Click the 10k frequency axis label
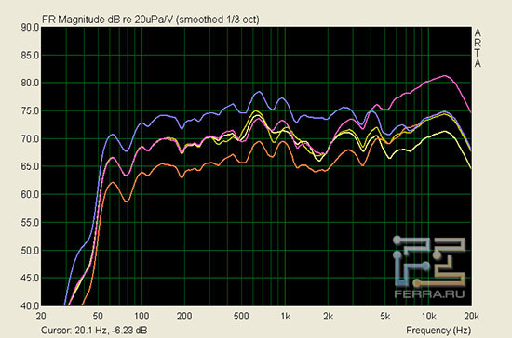This screenshot has width=512, height=338. point(429,317)
